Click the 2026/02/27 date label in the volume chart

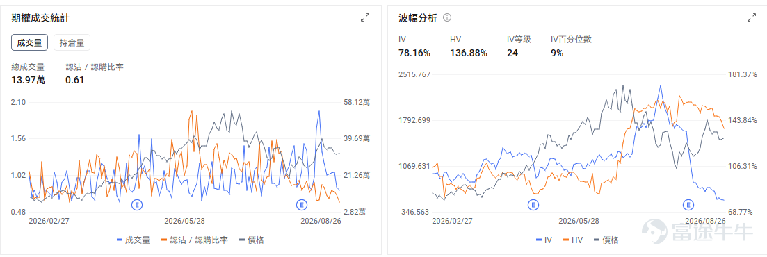[x=49, y=221]
